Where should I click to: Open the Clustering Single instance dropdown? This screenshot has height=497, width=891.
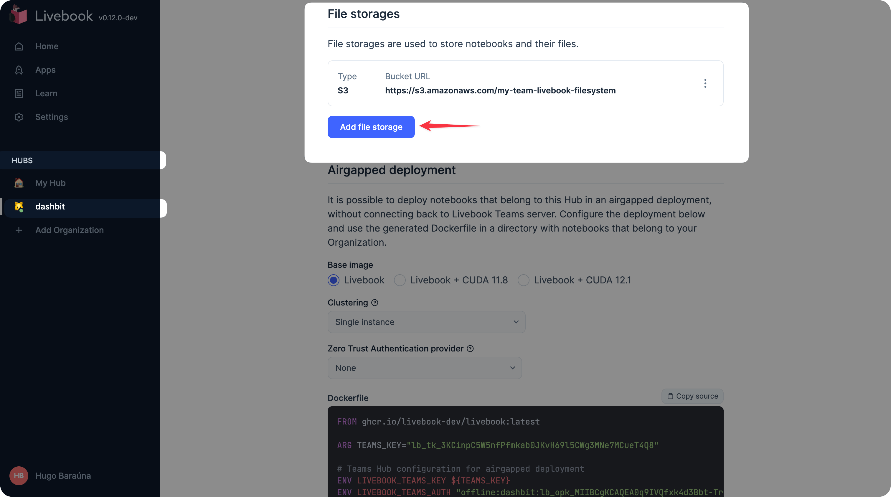coord(426,322)
